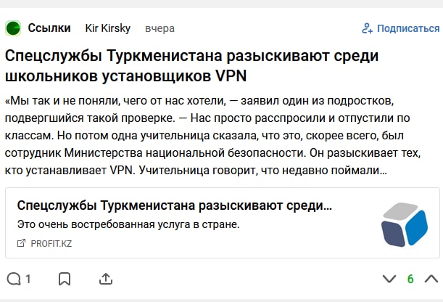Open author Kir Kirsky's profile
The image size is (443, 302).
[x=108, y=28]
